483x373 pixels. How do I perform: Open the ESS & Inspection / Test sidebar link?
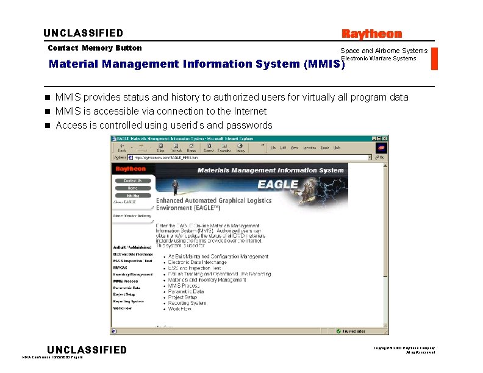point(133,261)
